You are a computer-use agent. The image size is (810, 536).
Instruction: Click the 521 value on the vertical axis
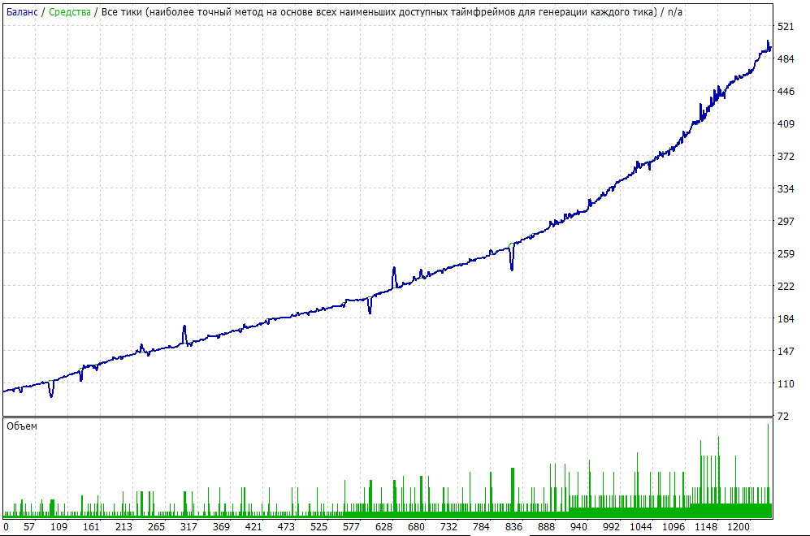(786, 27)
